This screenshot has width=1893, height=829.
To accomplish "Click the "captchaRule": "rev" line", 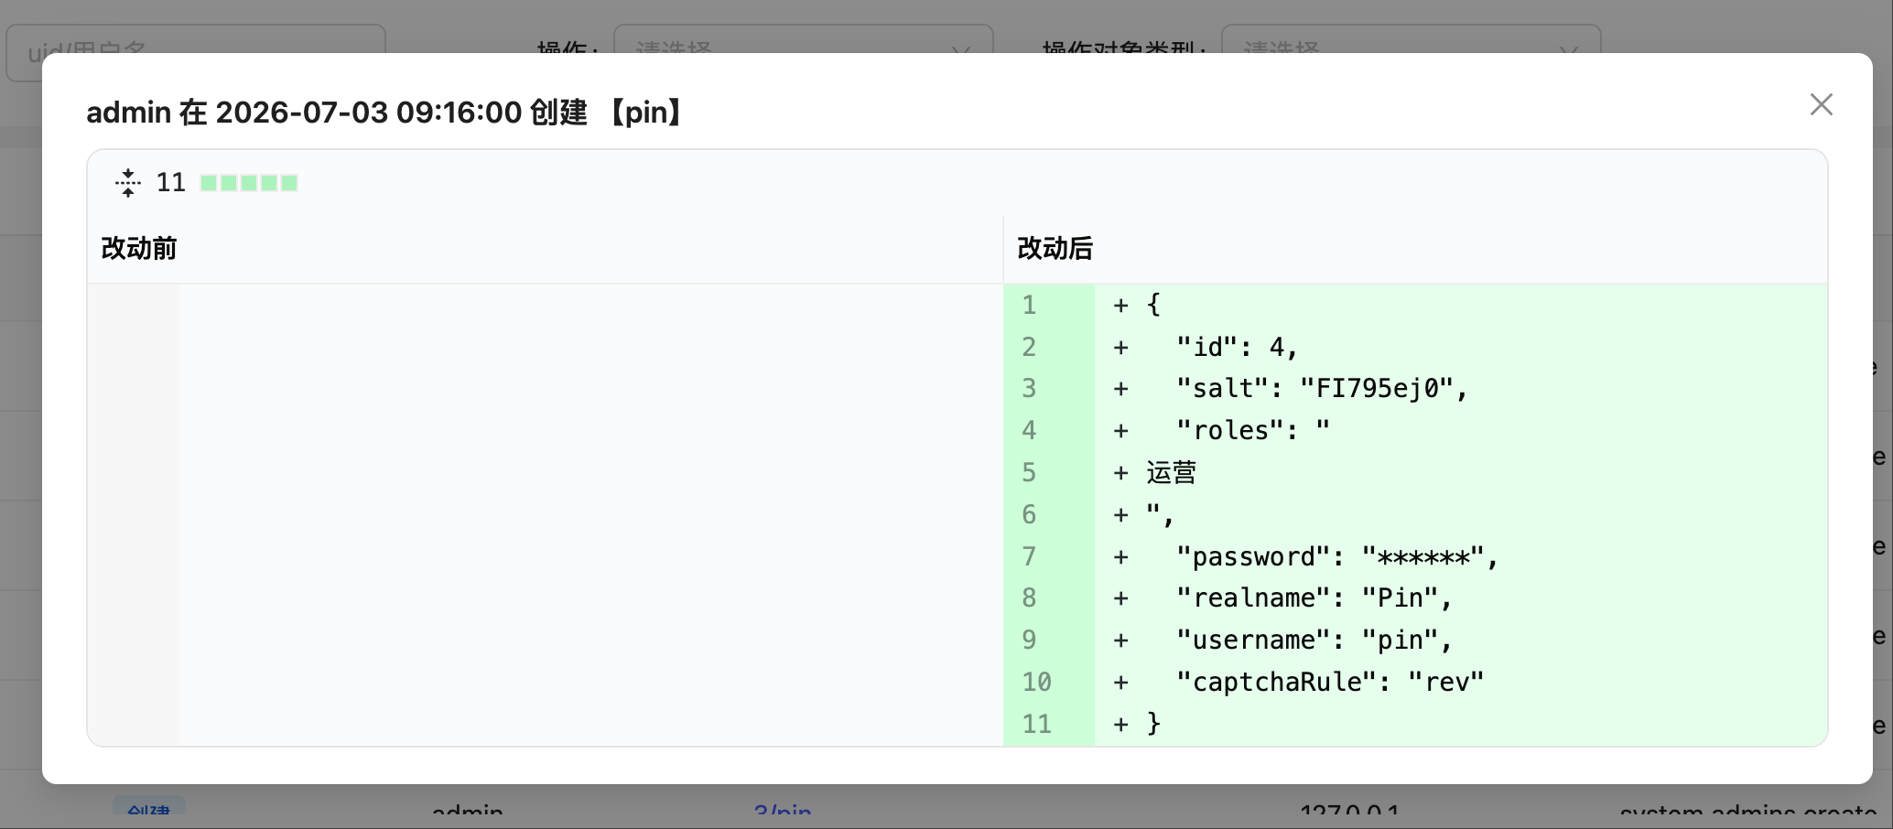I will click(1461, 683).
